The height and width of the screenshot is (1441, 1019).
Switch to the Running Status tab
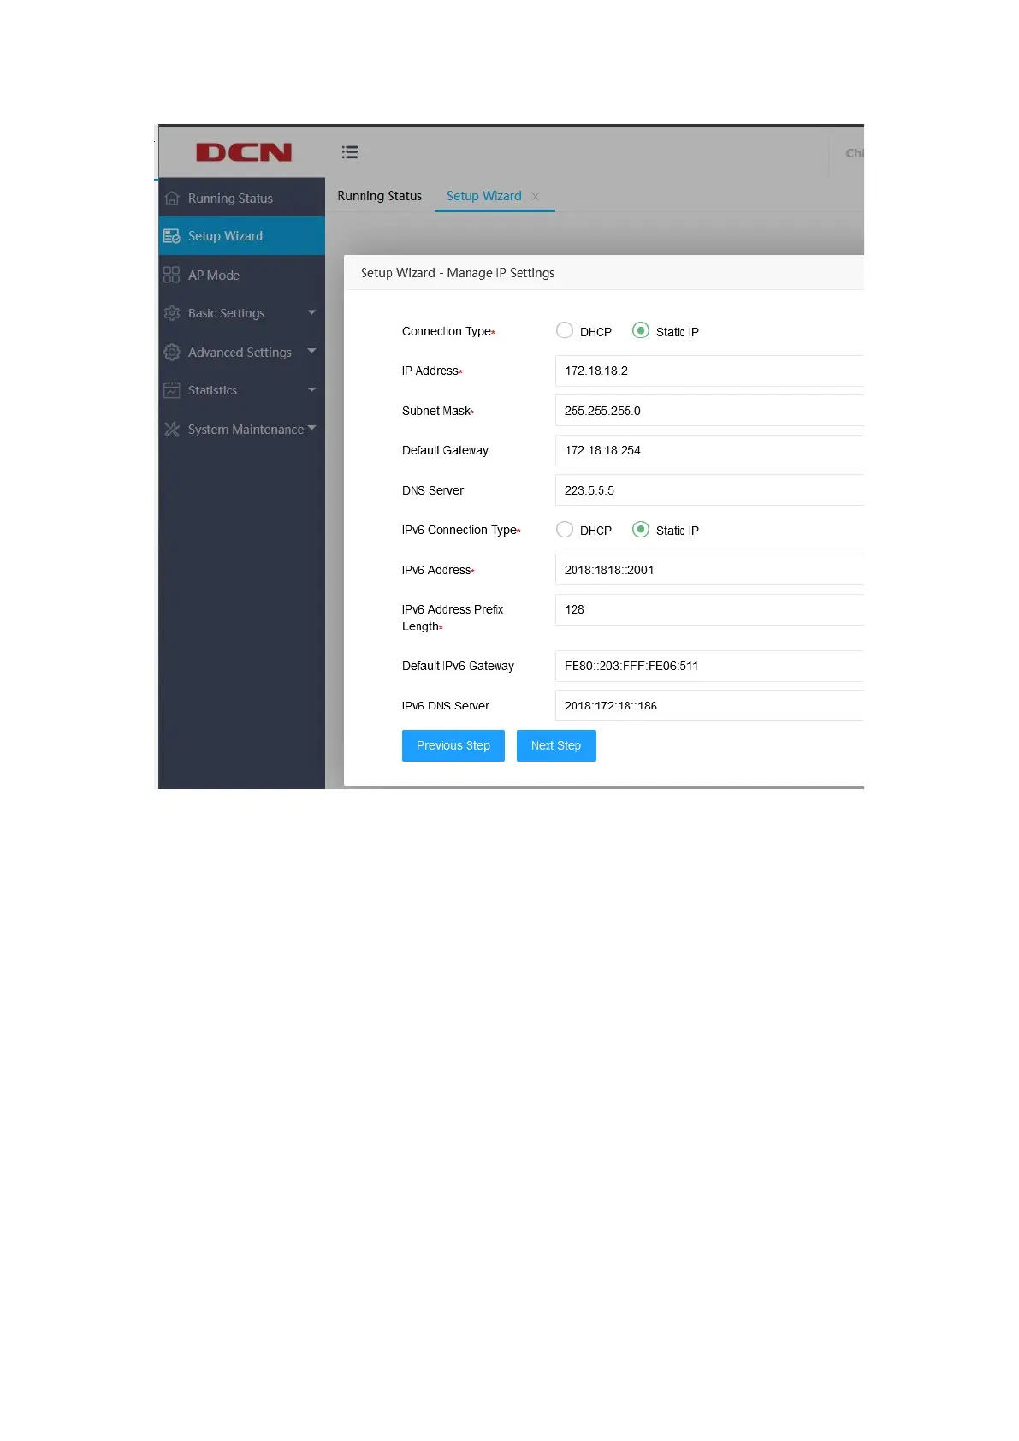379,196
